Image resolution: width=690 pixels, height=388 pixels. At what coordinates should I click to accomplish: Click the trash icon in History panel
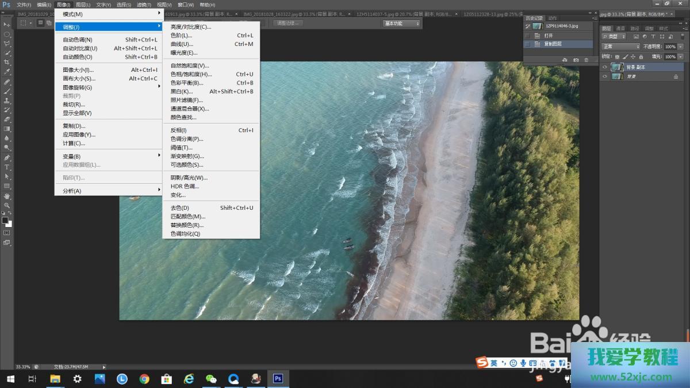(x=586, y=60)
